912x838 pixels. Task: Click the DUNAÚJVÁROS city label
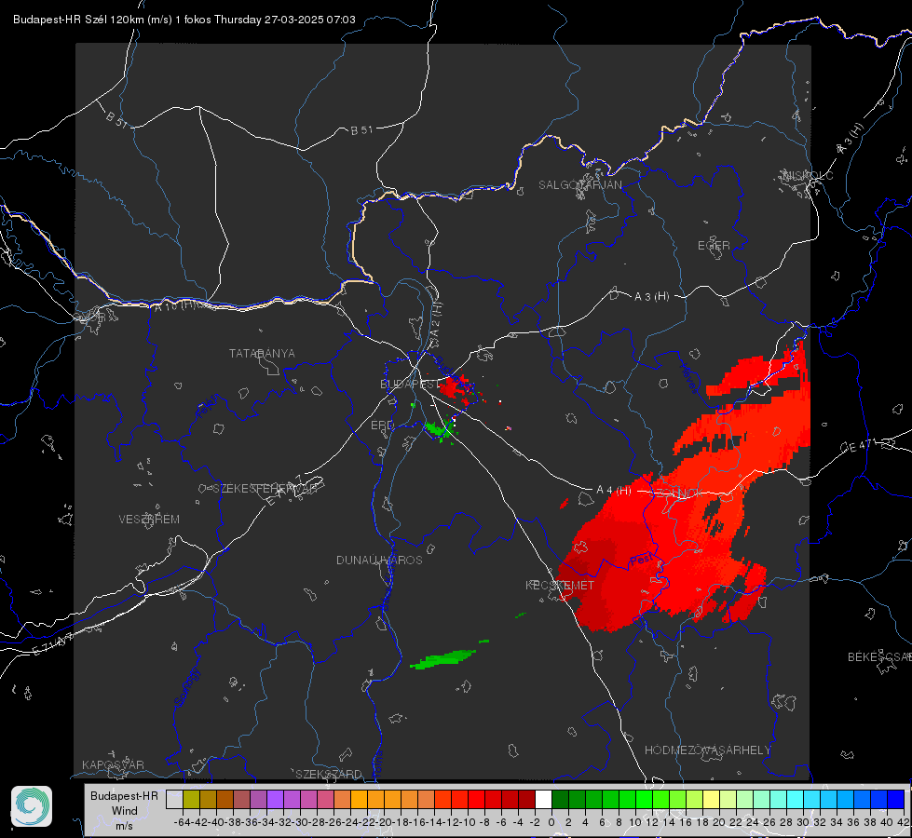(x=379, y=560)
